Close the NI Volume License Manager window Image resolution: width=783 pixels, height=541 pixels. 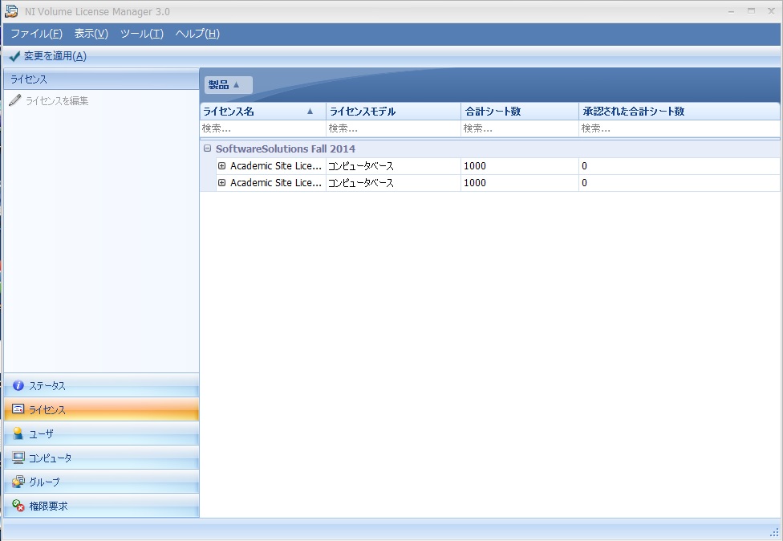[x=771, y=11]
